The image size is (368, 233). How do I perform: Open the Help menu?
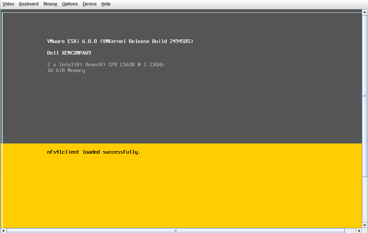[x=106, y=4]
